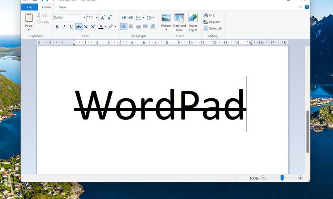Toggle Italic formatting

[x=64, y=27]
